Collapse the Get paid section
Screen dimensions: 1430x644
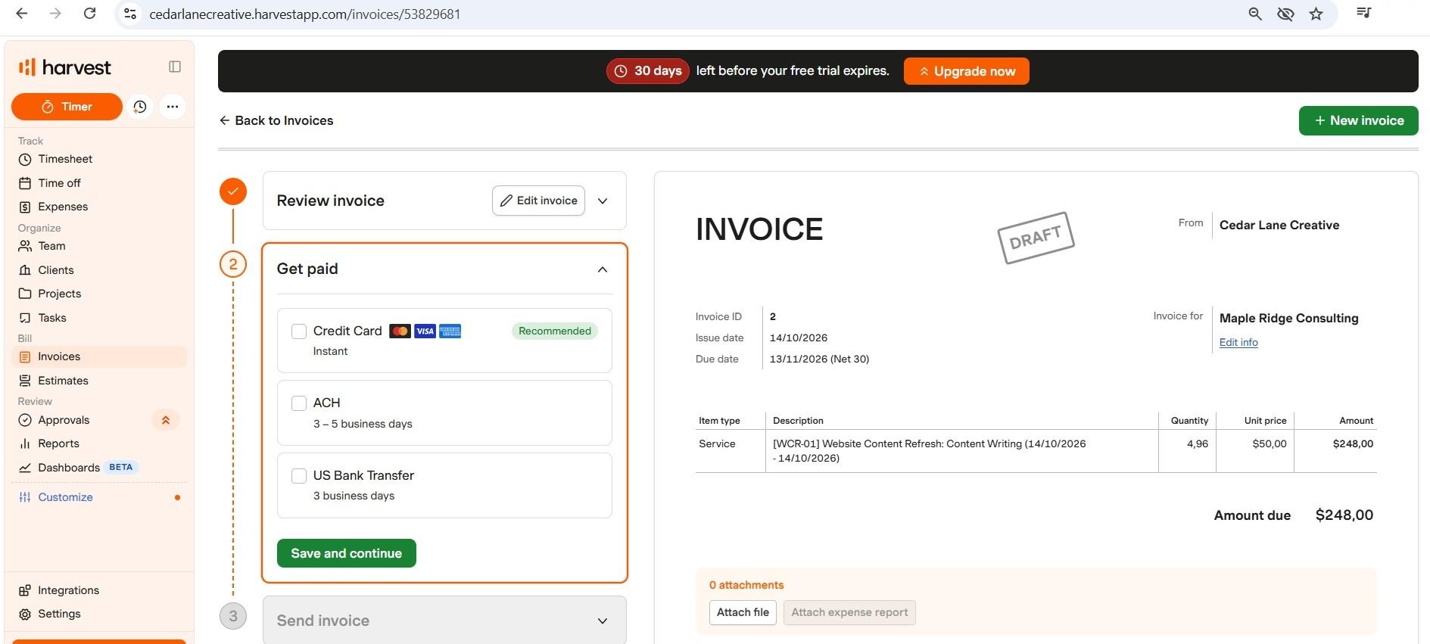(603, 269)
